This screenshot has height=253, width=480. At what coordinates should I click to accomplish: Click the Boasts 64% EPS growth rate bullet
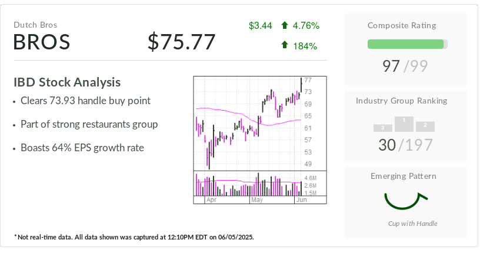click(82, 148)
